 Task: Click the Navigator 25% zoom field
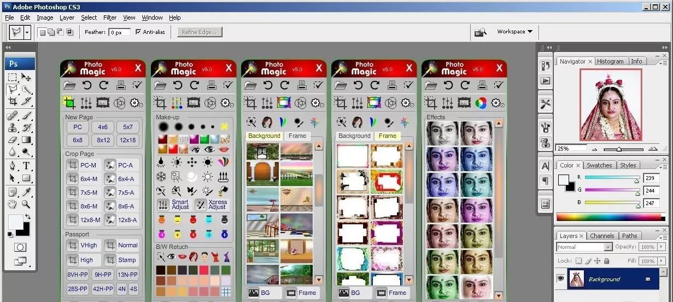[x=571, y=148]
